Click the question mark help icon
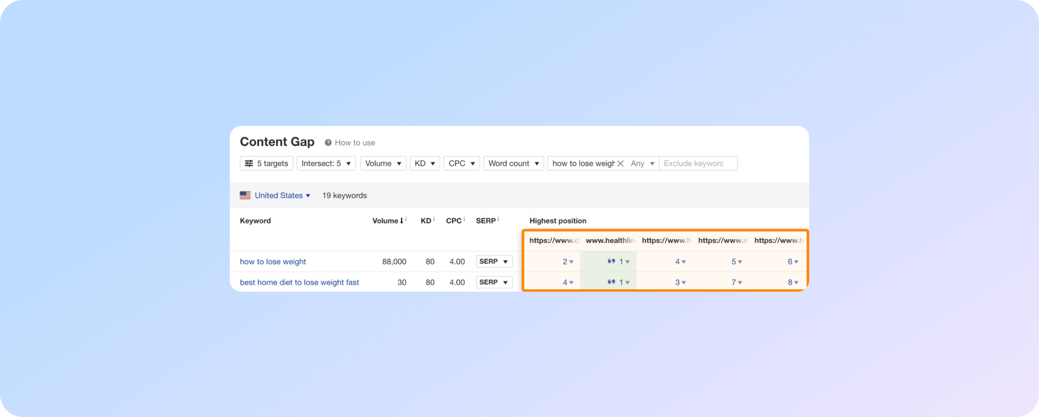The height and width of the screenshot is (417, 1039). [328, 143]
